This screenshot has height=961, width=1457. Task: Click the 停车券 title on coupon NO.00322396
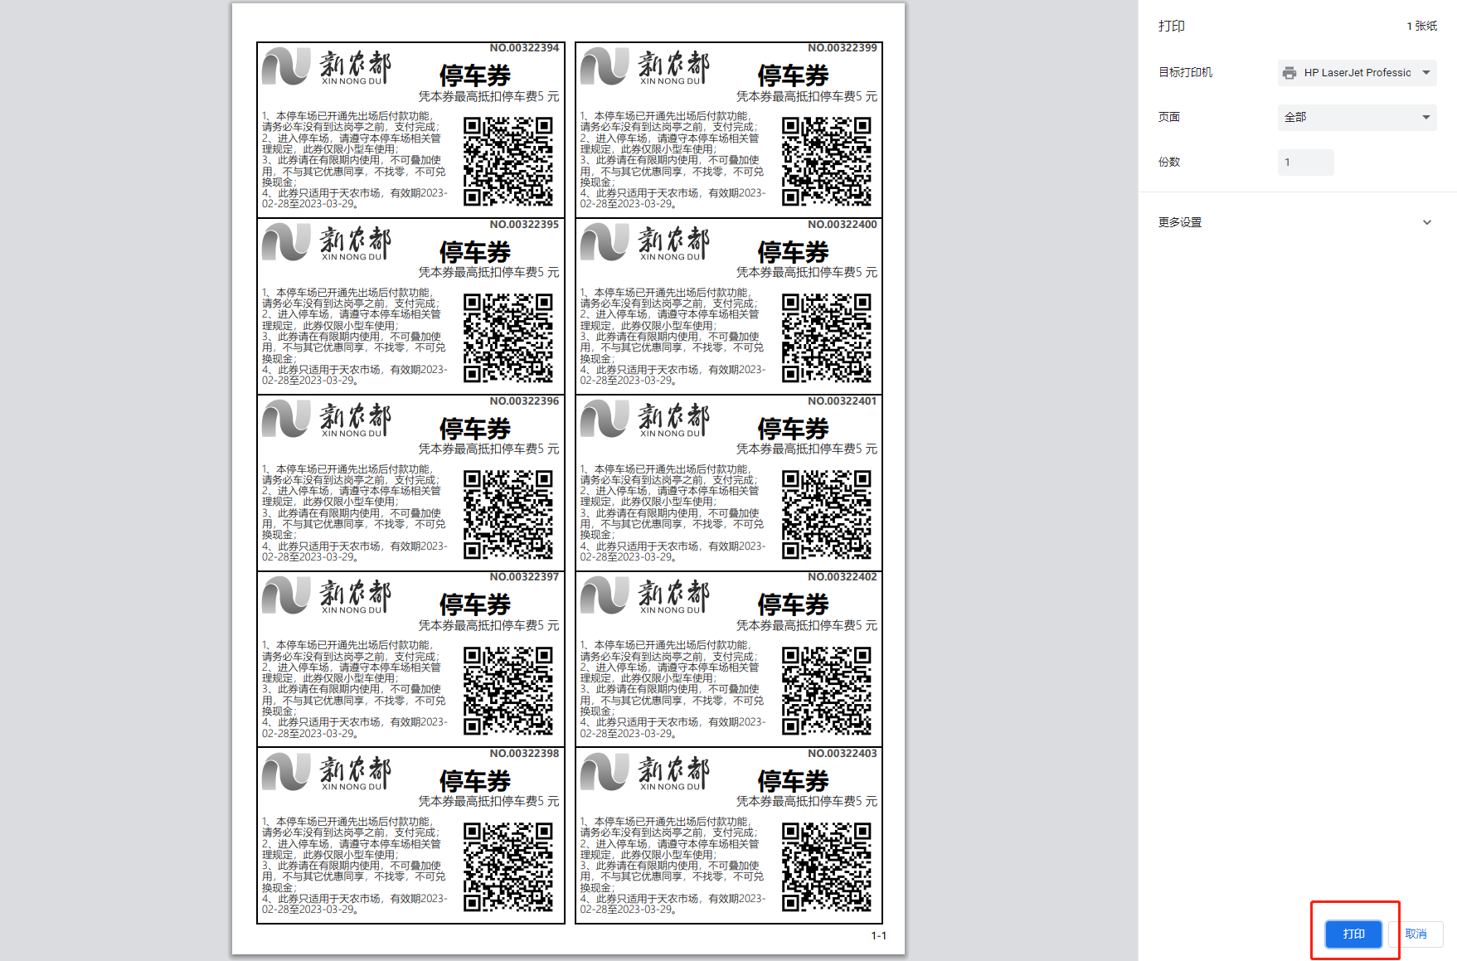pyautogui.click(x=475, y=430)
